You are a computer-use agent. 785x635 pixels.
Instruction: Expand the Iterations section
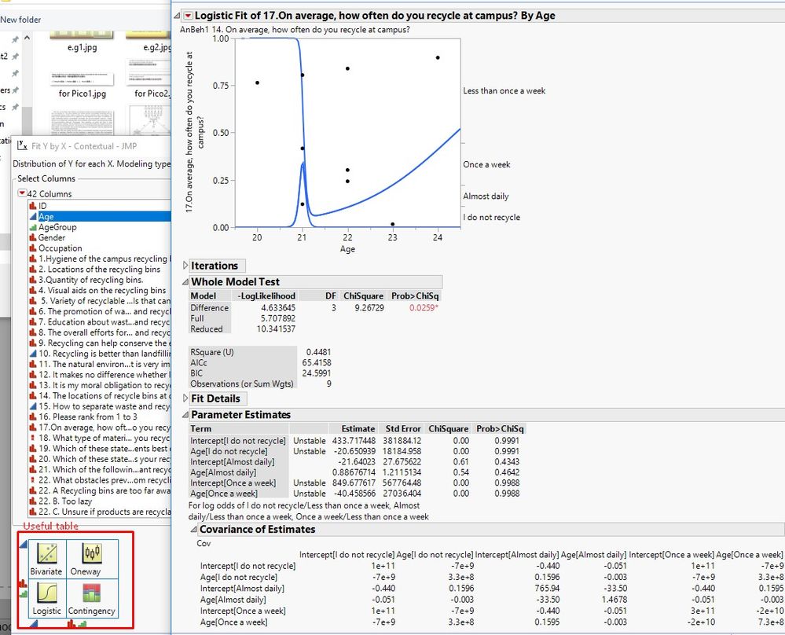point(185,266)
